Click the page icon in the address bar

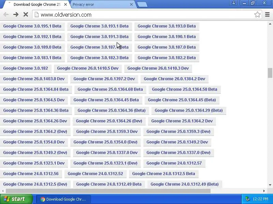tap(37, 15)
